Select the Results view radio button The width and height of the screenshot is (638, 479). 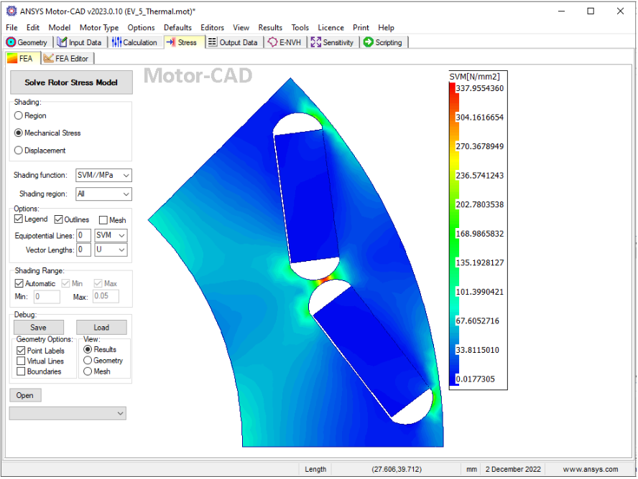[x=88, y=349]
